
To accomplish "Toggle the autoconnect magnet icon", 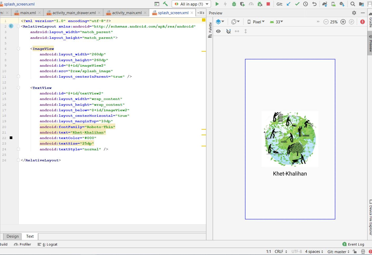I will pos(229,31).
